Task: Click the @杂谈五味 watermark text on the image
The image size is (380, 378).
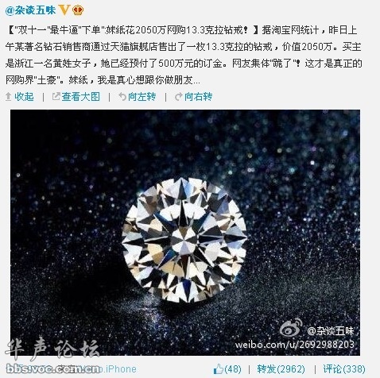Action: tap(331, 331)
